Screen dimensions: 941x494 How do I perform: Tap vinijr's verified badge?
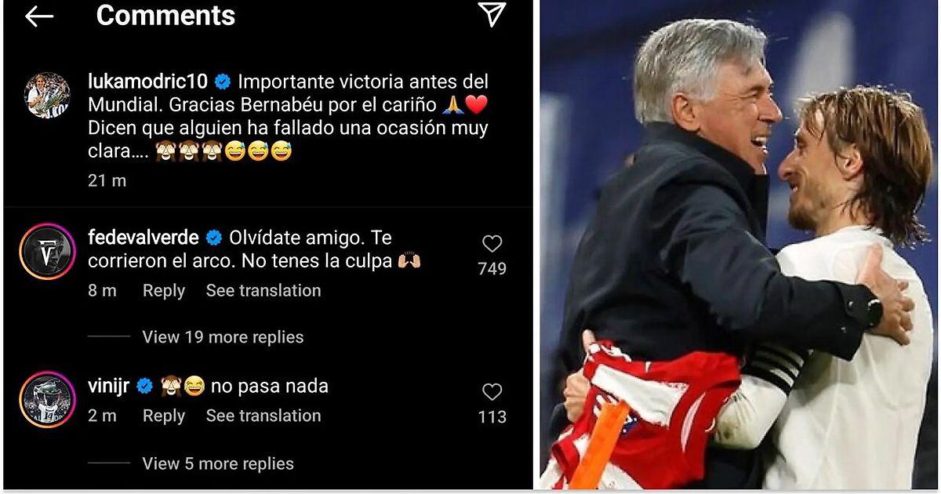click(145, 386)
